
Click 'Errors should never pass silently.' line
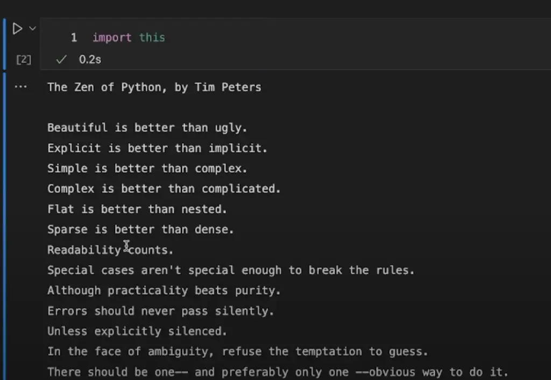(x=160, y=311)
